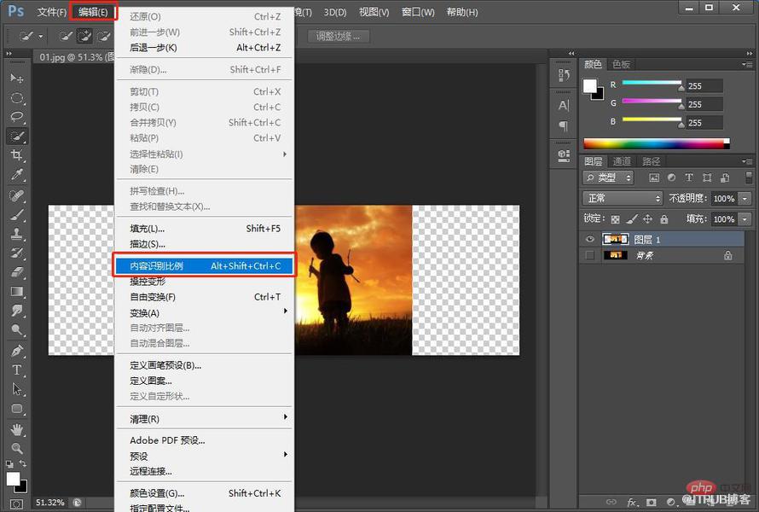Image resolution: width=759 pixels, height=512 pixels.
Task: Select the Hand tool
Action: (x=17, y=429)
